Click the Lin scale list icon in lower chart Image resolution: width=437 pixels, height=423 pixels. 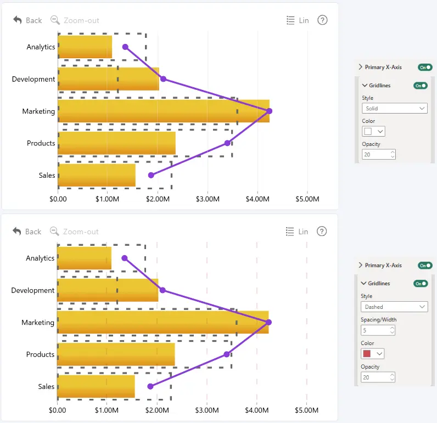coord(290,232)
